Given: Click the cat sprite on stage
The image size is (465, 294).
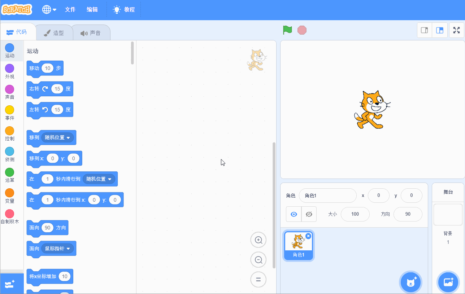Looking at the screenshot, I should (372, 110).
